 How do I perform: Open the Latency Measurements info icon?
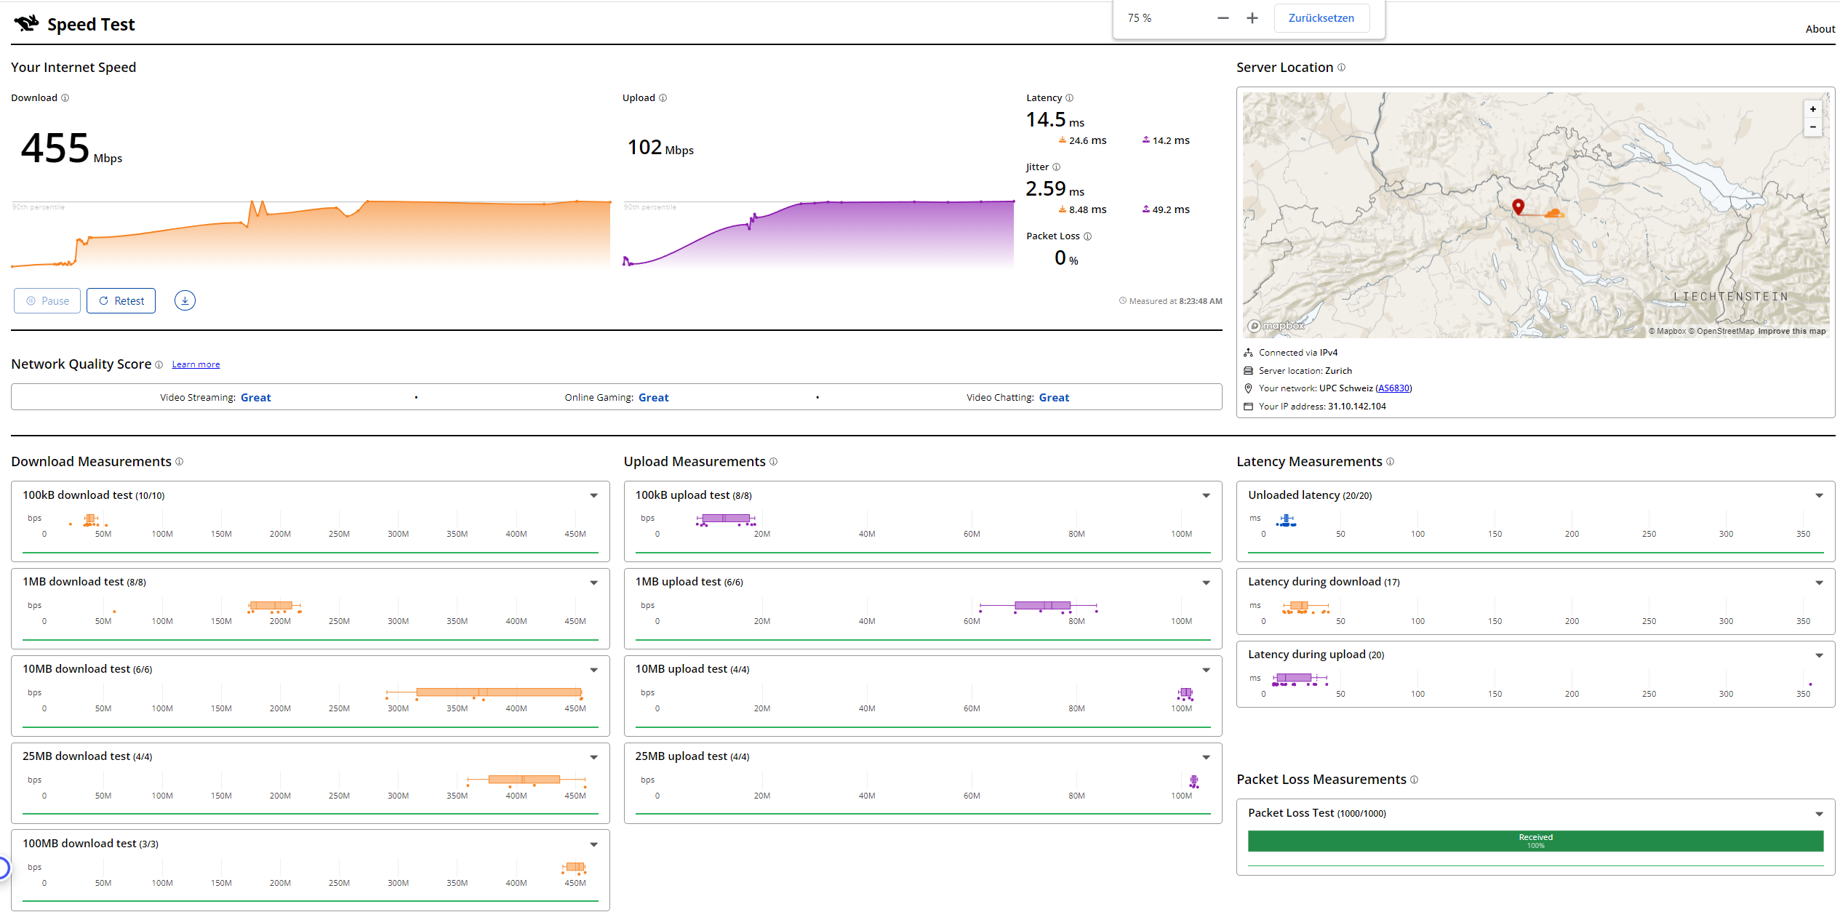tap(1390, 461)
